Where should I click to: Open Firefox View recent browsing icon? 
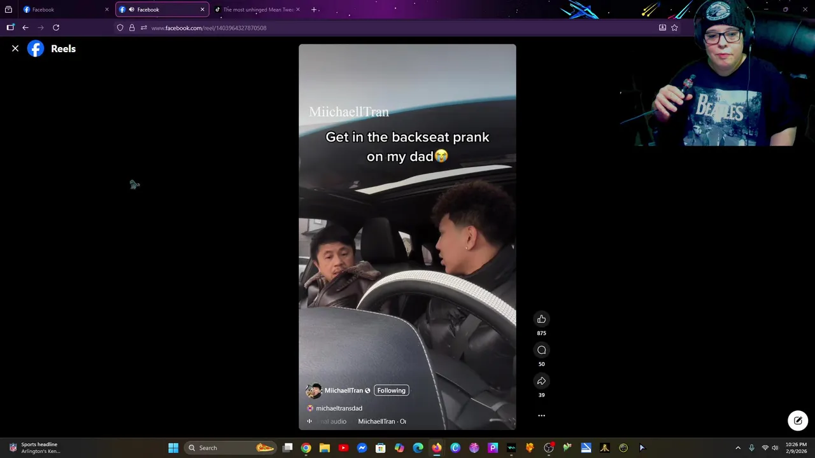pos(8,10)
